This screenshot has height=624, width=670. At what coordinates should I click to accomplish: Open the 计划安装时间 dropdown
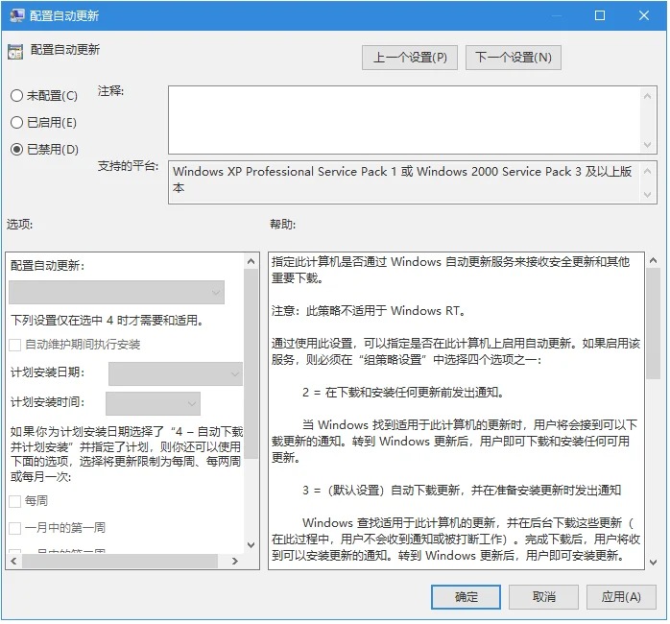[x=153, y=403]
